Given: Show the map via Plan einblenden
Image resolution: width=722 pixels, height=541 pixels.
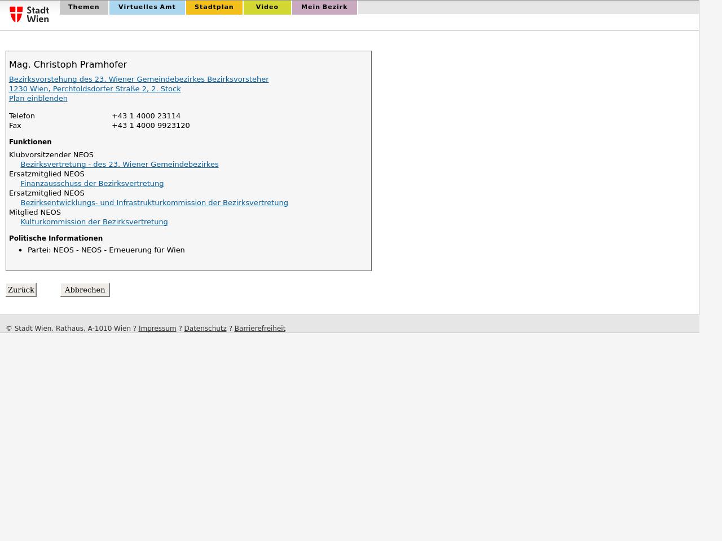Looking at the screenshot, I should tap(38, 99).
